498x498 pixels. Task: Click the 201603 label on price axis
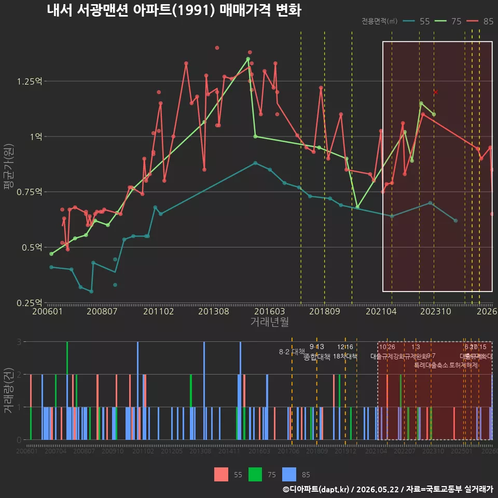[269, 311]
